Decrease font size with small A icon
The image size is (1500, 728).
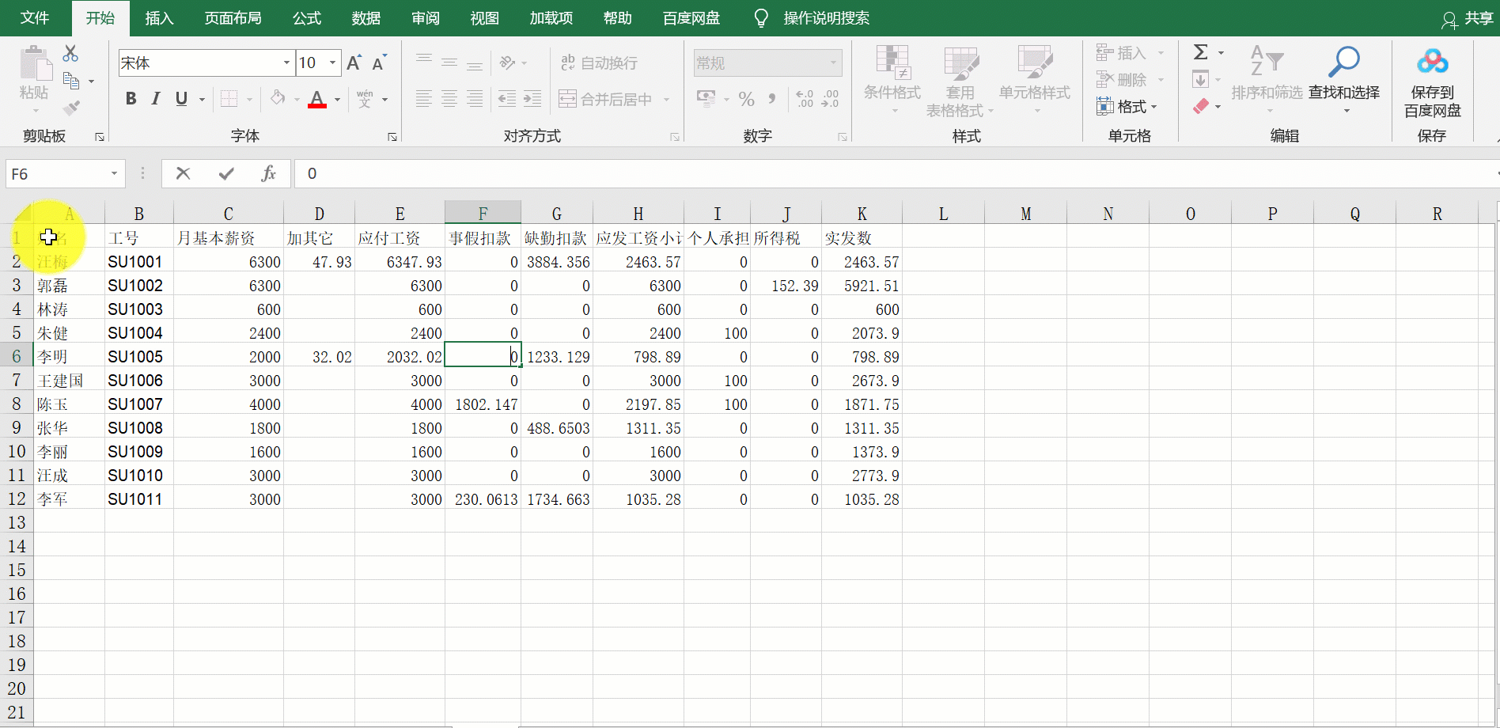pos(379,63)
